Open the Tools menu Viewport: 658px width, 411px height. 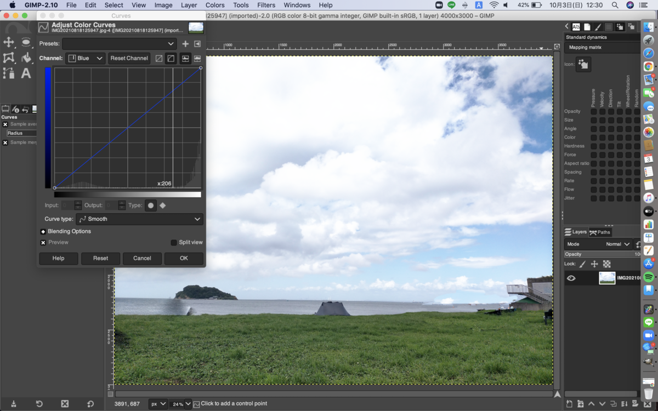[x=241, y=5]
